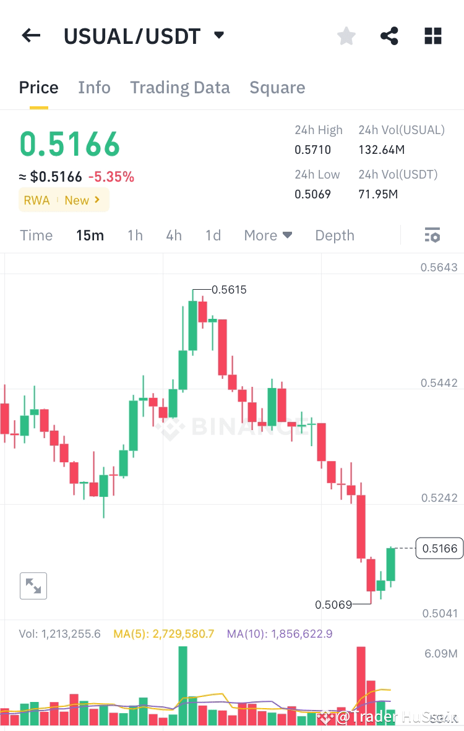Open chart indicator settings icon

click(432, 235)
